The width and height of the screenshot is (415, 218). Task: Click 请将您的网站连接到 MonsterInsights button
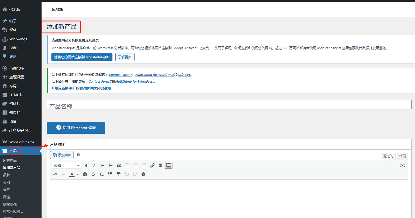point(82,57)
